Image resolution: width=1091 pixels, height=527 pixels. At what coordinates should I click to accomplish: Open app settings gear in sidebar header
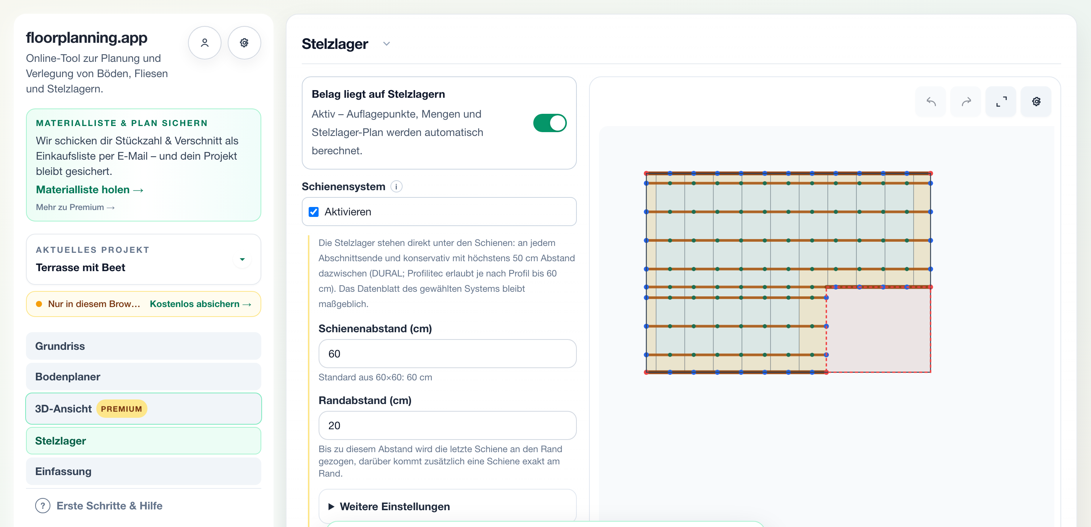[x=244, y=43]
